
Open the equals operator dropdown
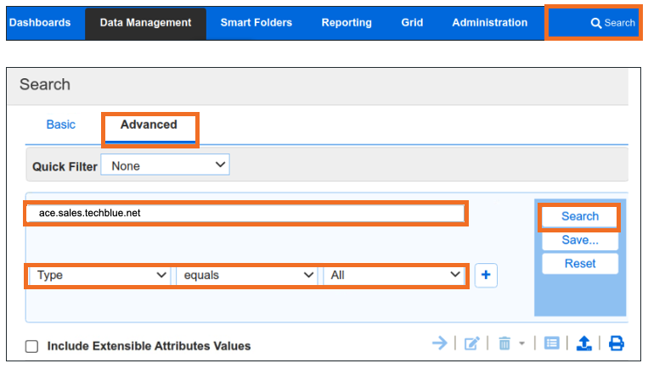246,276
